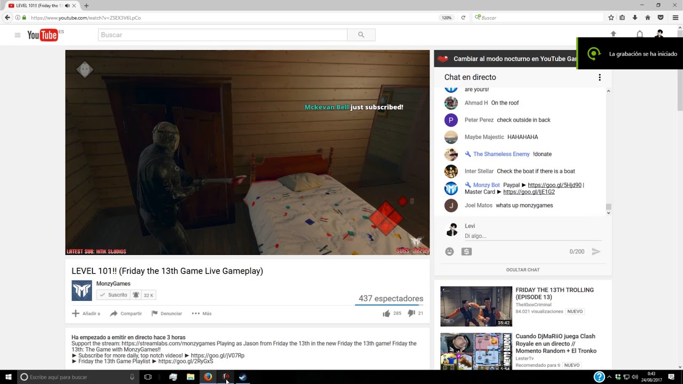Open a new browser tab
Image resolution: width=683 pixels, height=384 pixels.
[x=86, y=5]
